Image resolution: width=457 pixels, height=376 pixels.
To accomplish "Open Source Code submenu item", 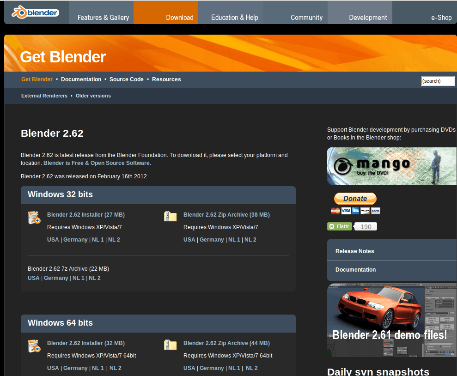I will pos(127,79).
